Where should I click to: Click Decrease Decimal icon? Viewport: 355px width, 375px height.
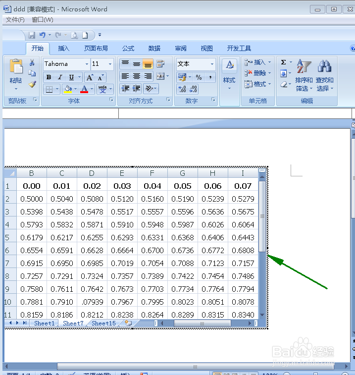click(193, 89)
